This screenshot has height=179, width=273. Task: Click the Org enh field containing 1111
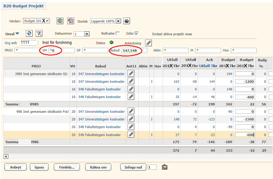click(29, 43)
